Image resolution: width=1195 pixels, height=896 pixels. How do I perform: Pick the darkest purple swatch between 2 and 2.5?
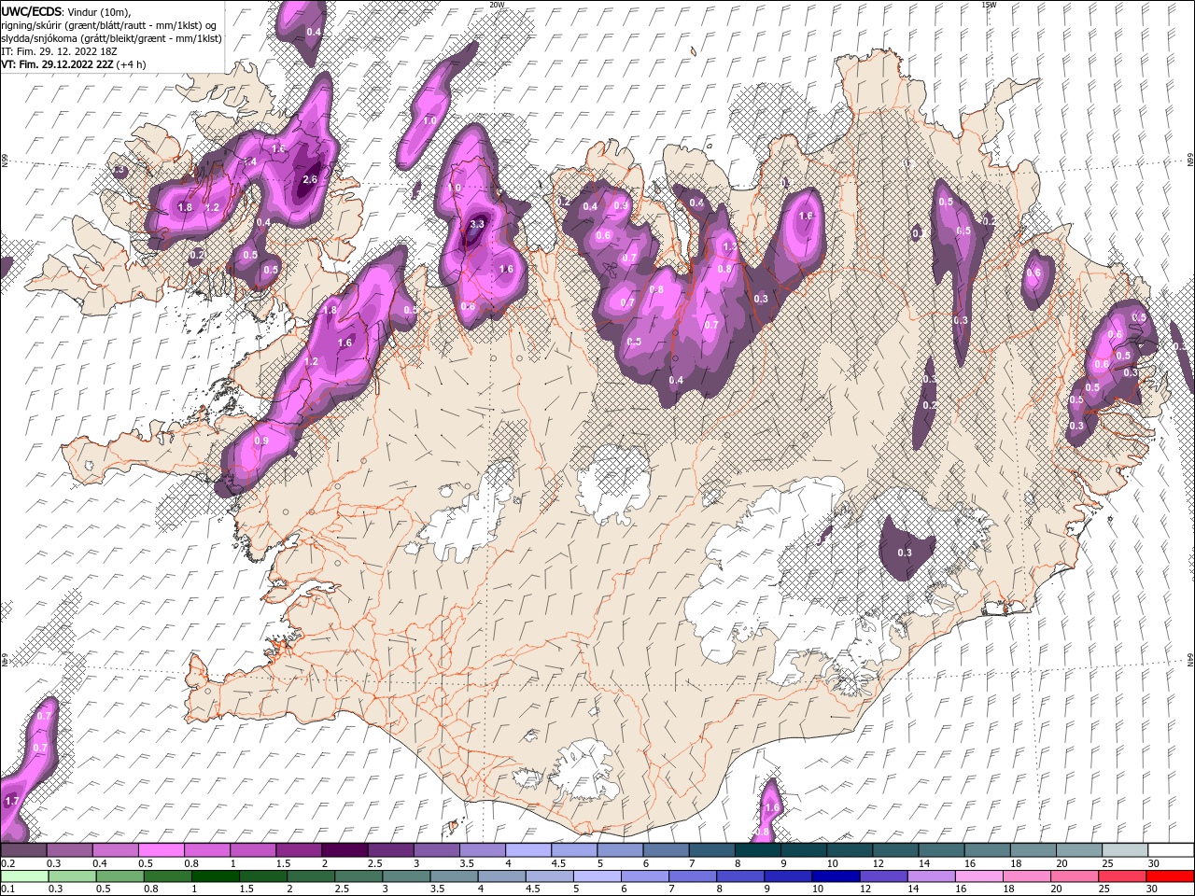point(344,850)
